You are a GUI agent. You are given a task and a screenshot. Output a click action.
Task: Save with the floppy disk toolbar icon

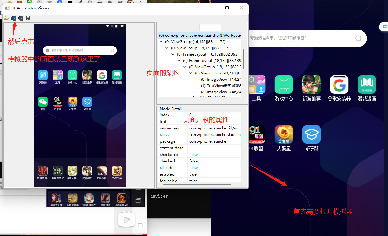click(x=28, y=18)
